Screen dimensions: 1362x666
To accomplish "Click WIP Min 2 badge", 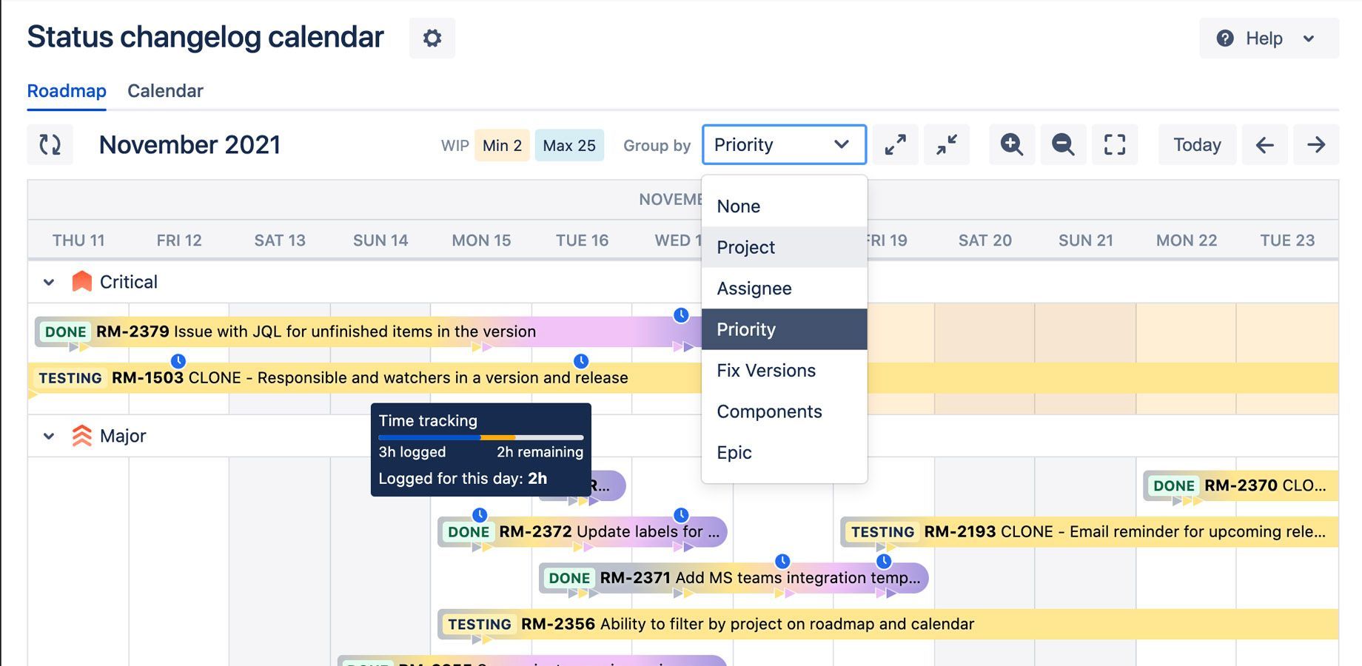I will click(502, 145).
